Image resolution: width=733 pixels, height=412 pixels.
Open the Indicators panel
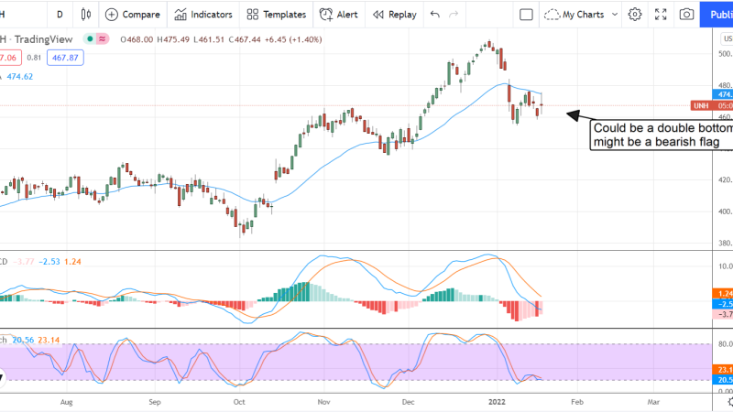(x=203, y=15)
